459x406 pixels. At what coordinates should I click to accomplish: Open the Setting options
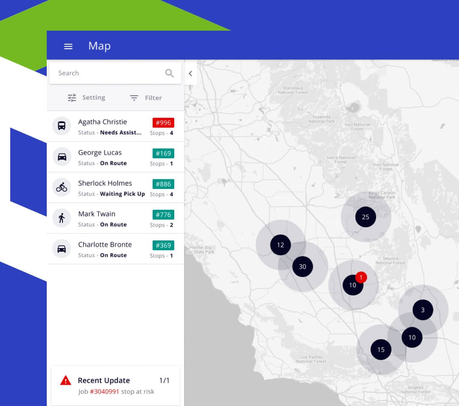[86, 97]
